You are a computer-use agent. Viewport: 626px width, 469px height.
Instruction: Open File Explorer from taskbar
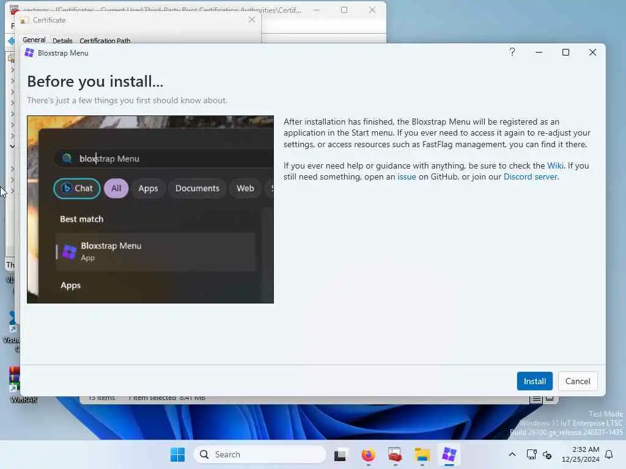[422, 454]
